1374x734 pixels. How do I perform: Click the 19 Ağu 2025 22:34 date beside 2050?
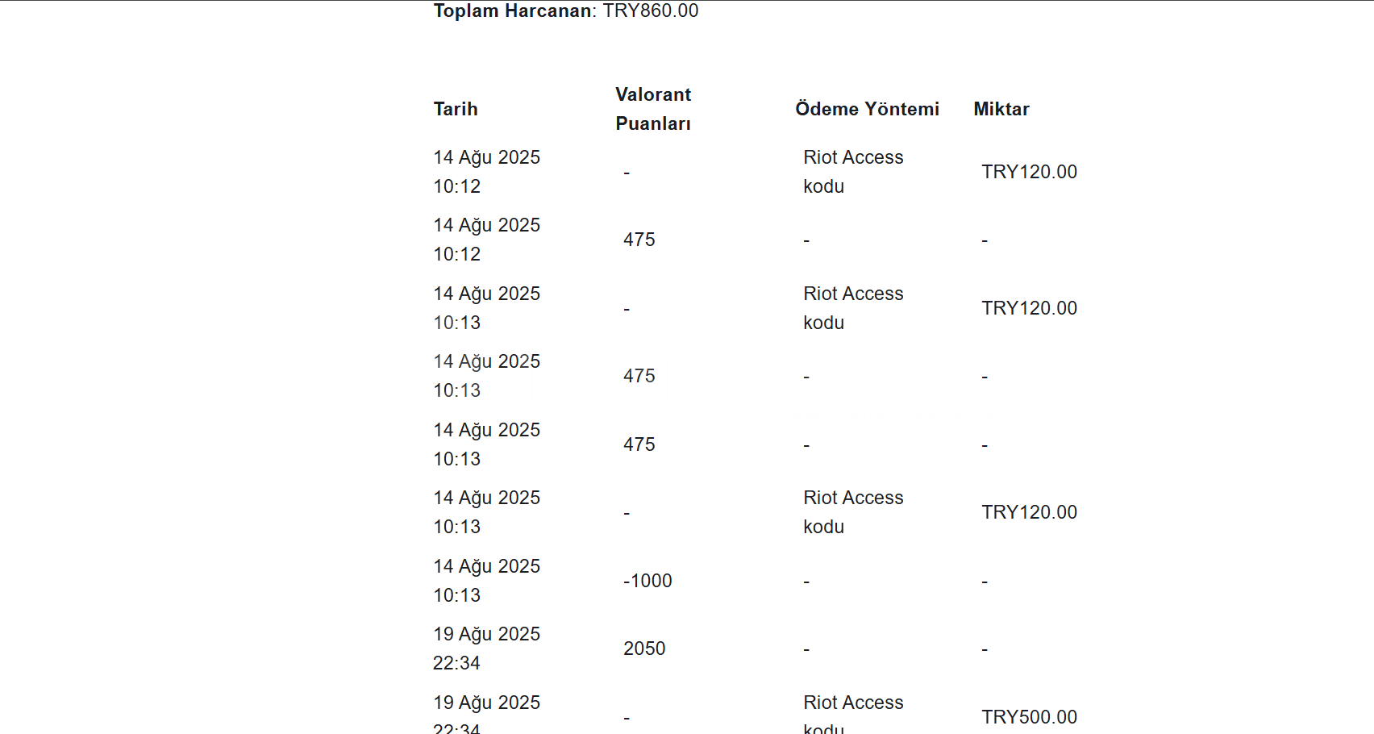click(x=486, y=649)
